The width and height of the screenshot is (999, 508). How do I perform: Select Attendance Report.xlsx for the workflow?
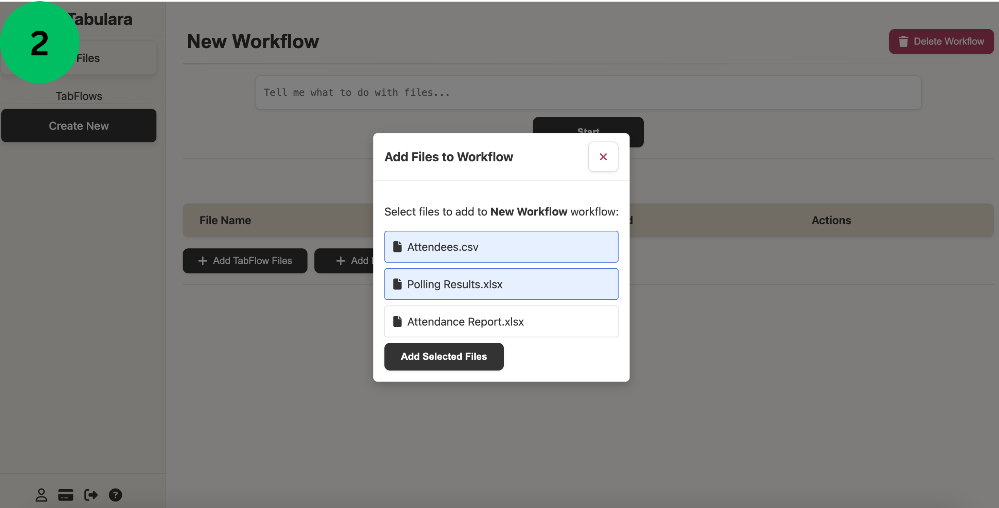point(501,321)
